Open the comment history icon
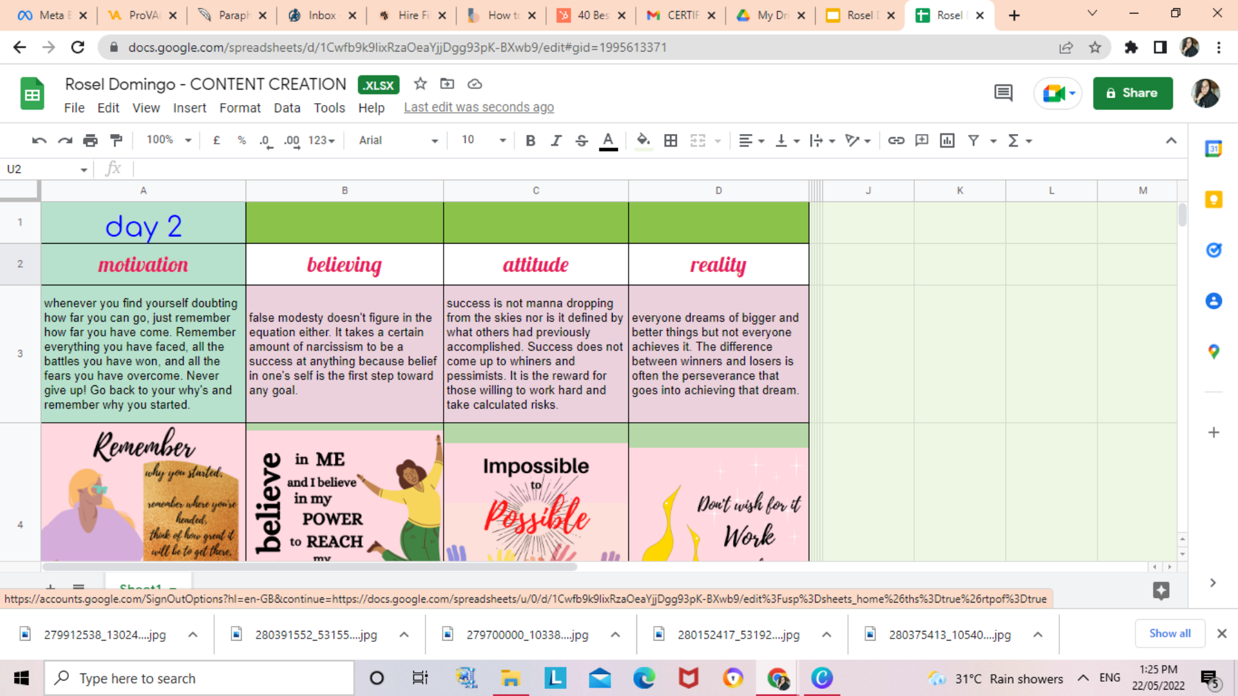Screen dimensions: 1238x696 point(1003,93)
